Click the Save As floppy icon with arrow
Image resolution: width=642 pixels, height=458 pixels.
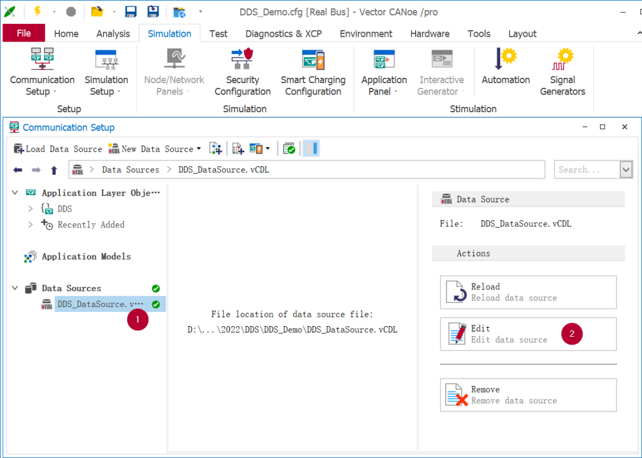click(x=153, y=11)
